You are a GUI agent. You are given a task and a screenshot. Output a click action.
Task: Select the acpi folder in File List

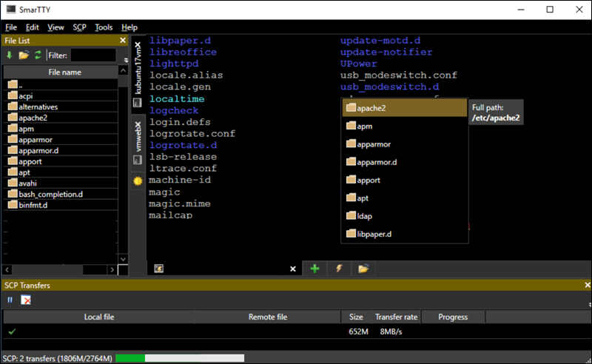click(x=61, y=95)
